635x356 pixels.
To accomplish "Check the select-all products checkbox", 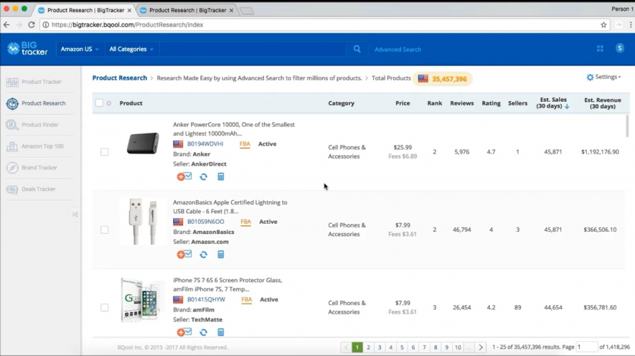I will [x=99, y=103].
